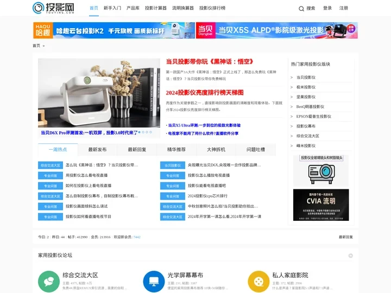Open post 投影仪能看电视直播吧
The height and width of the screenshot is (293, 391).
pos(207,186)
